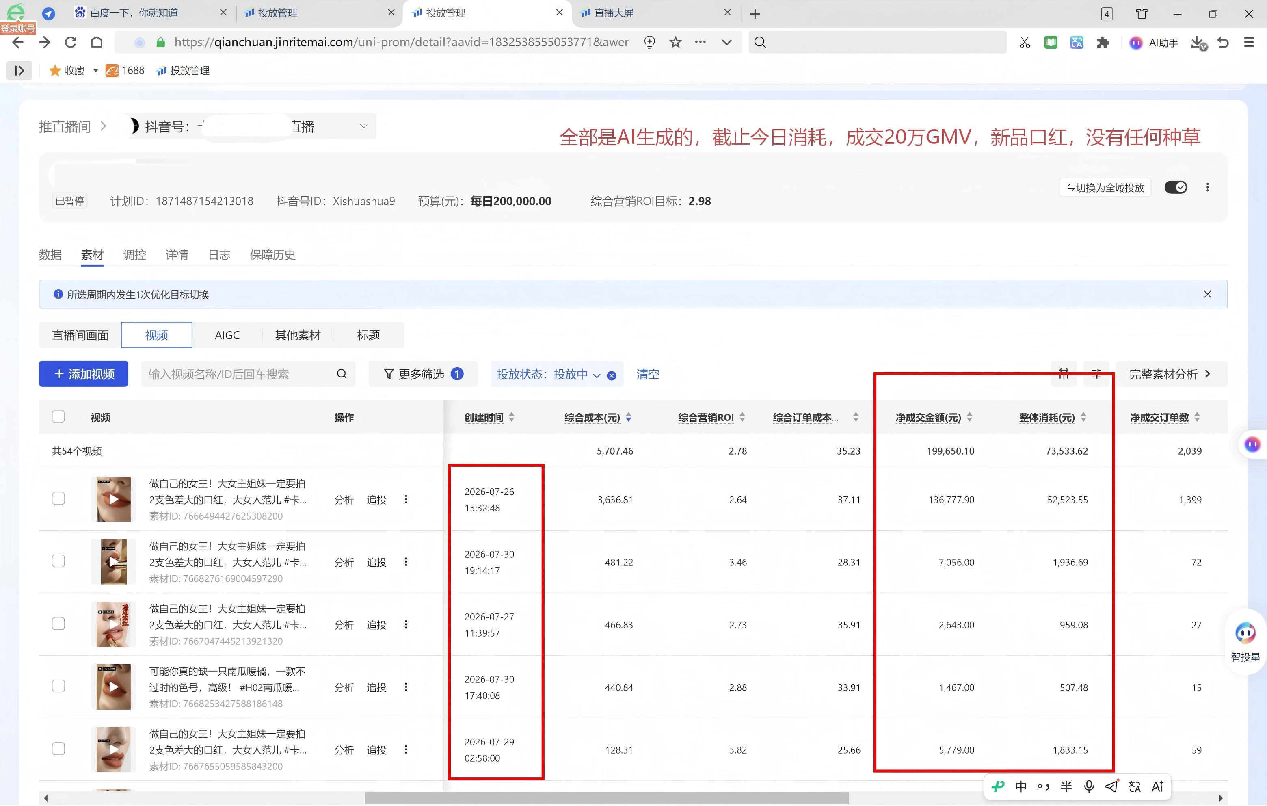Click the horizontal scrollbar under the table
The width and height of the screenshot is (1267, 806).
tap(606, 798)
